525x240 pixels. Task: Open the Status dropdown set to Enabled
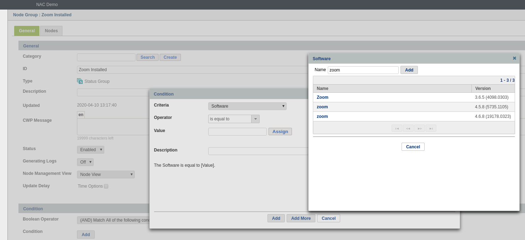pos(90,150)
